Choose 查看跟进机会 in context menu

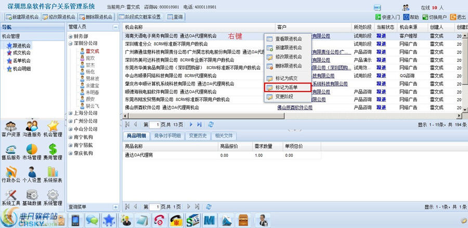coord(288,39)
